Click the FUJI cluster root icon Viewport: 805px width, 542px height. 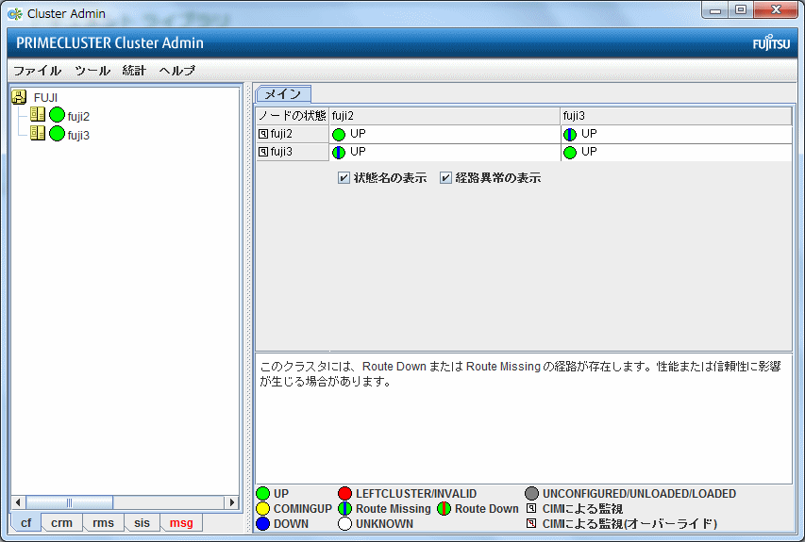(x=19, y=97)
